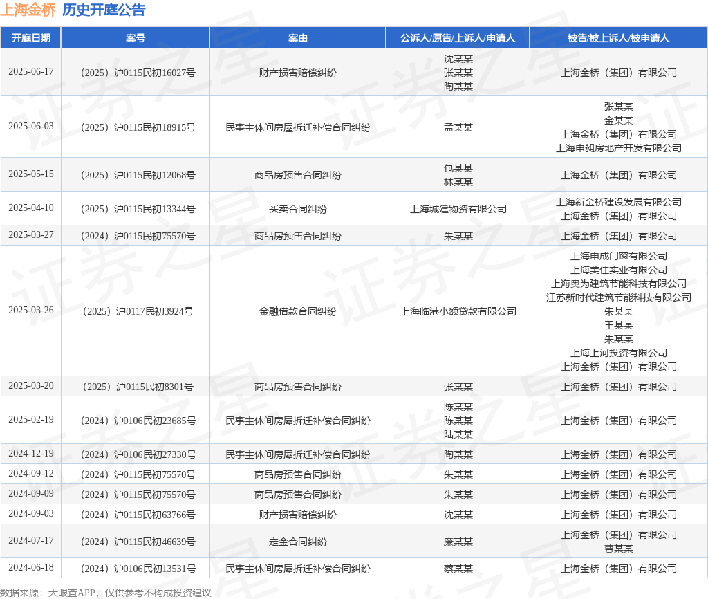Select date cell 2025-05-15
Screen dimensions: 708x599
30,174
